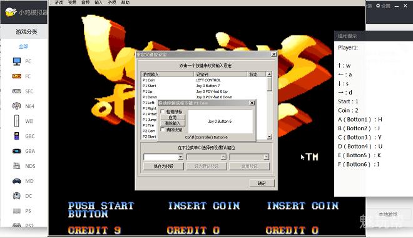Open the GBA category icon
Image resolution: width=413 pixels, height=238 pixels.
(17, 151)
